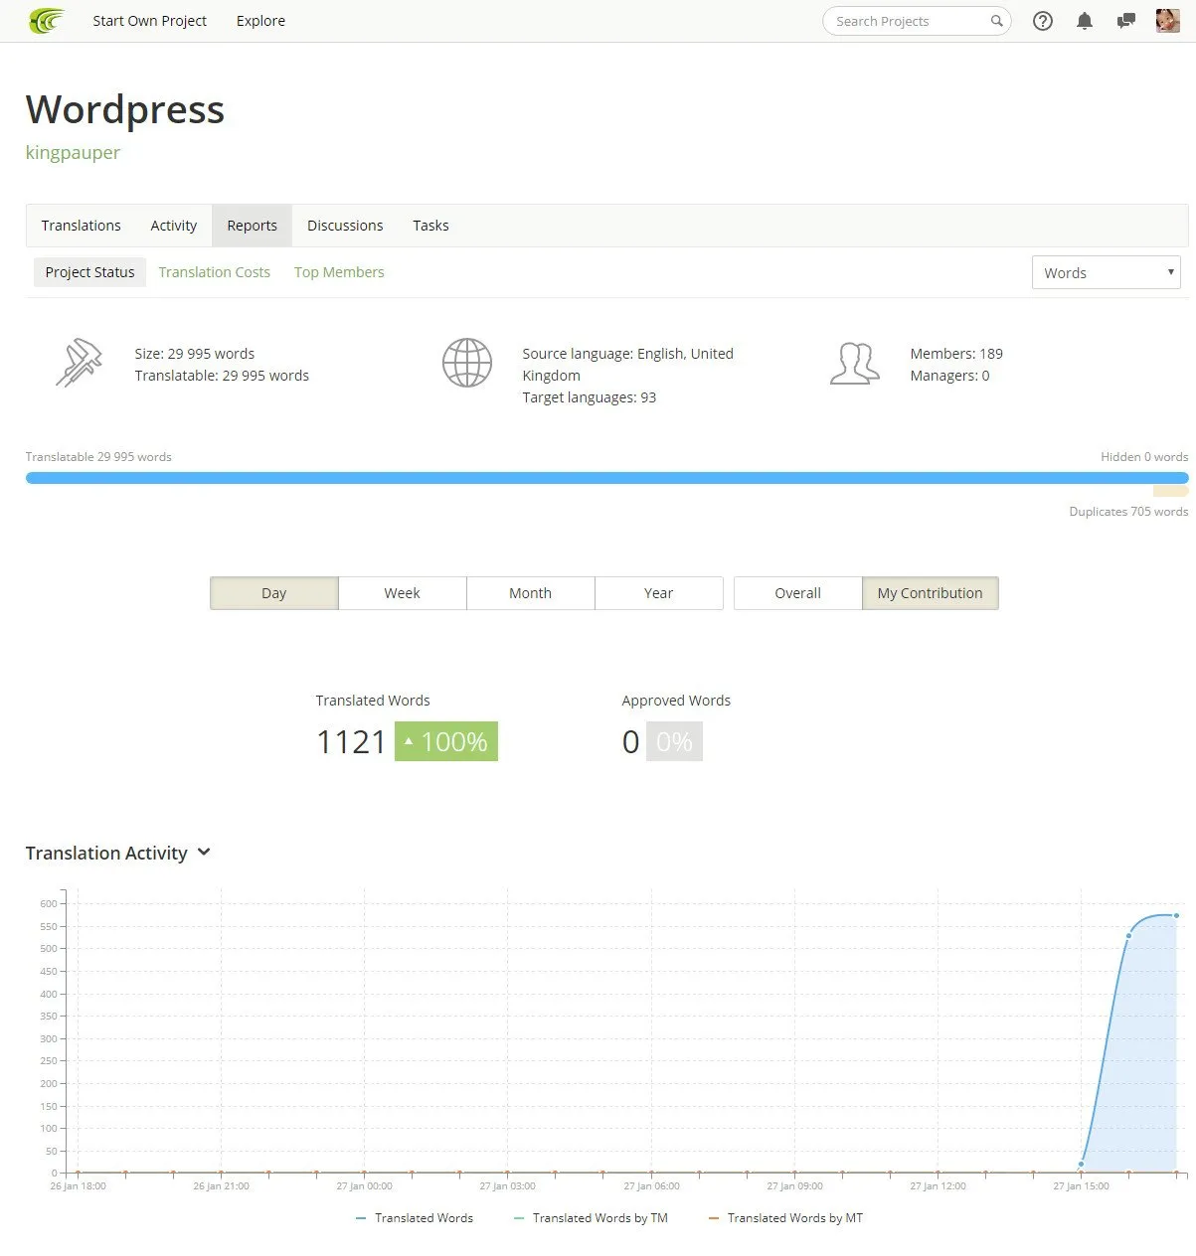1196x1256 pixels.
Task: Open the Translation Costs report
Action: (x=215, y=272)
